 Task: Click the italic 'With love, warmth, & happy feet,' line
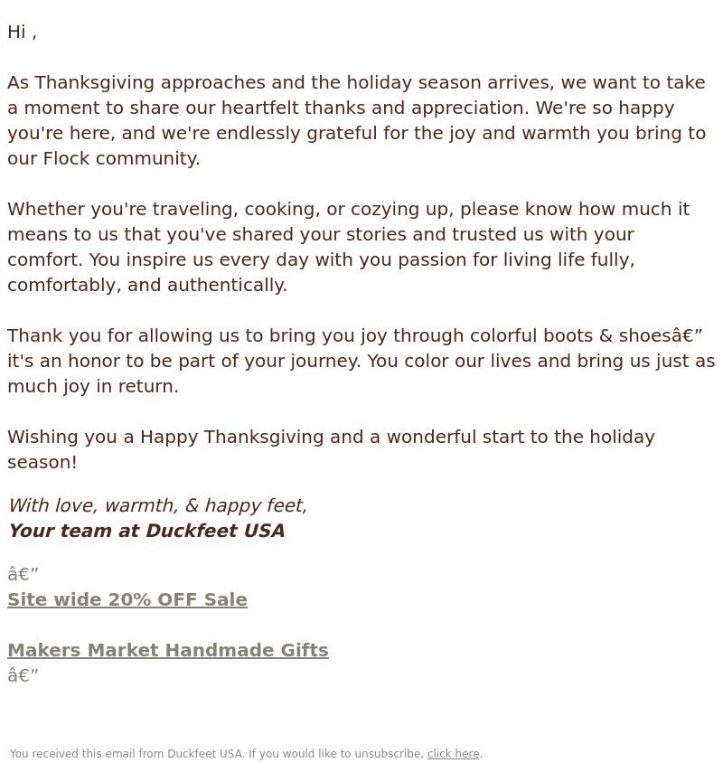(157, 505)
